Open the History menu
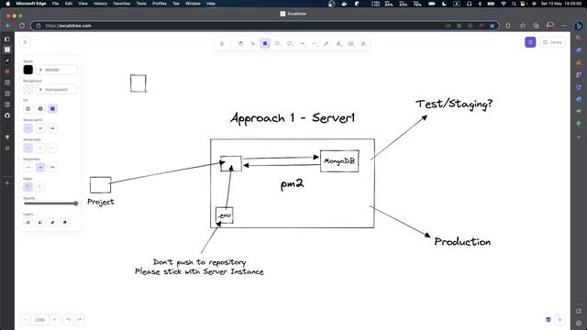587x330 pixels. point(100,4)
